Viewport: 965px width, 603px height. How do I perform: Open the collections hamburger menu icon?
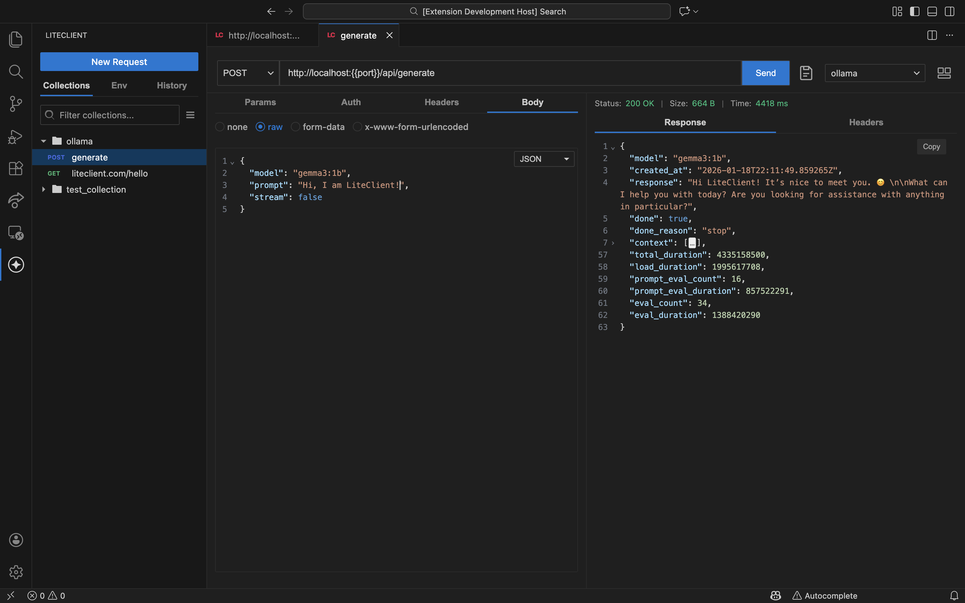click(x=190, y=115)
